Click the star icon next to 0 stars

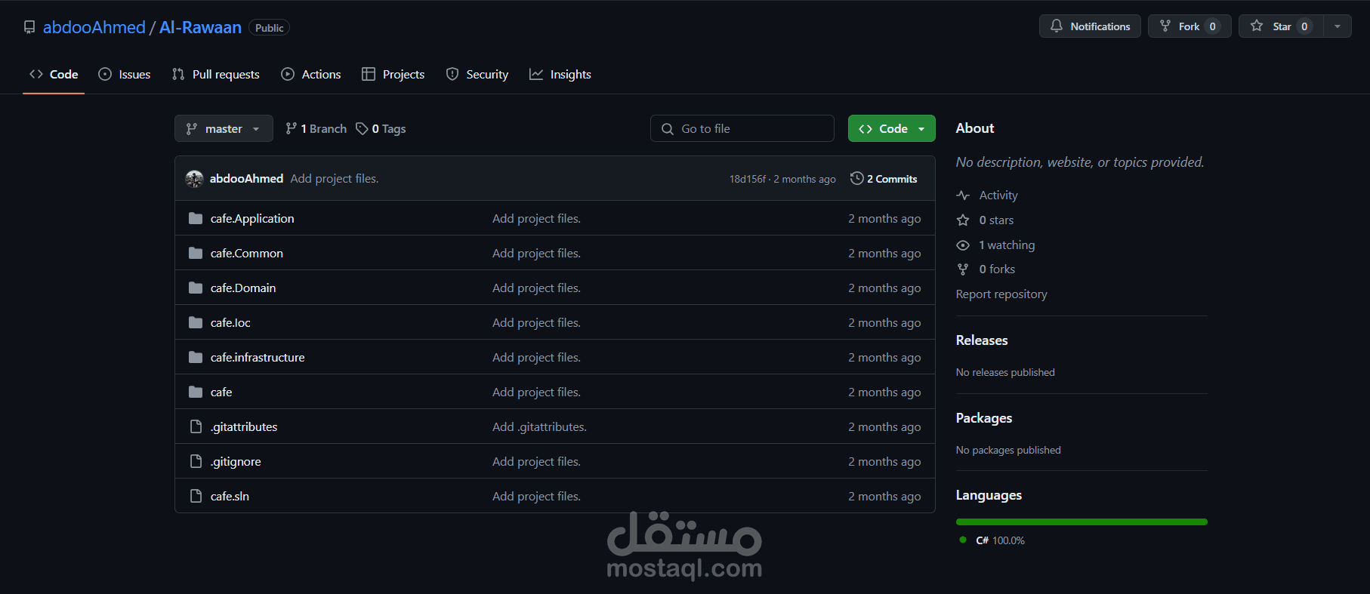[963, 220]
